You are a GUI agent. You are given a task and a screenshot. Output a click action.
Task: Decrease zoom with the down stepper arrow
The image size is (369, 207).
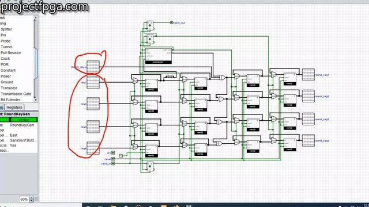coord(31,201)
